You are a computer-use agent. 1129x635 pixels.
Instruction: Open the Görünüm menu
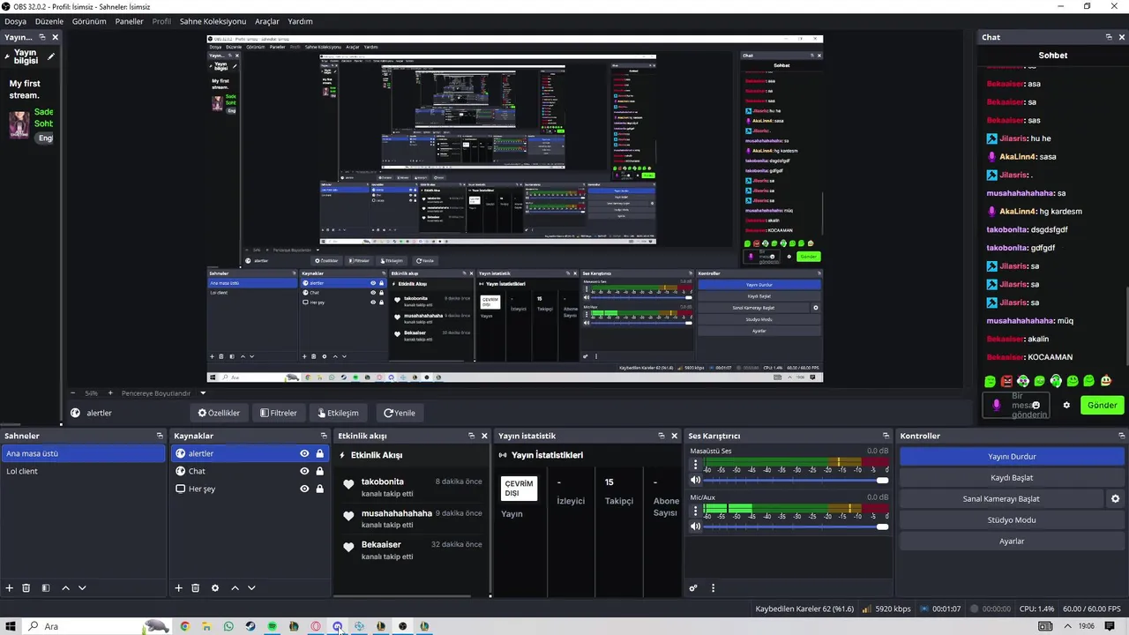89,21
